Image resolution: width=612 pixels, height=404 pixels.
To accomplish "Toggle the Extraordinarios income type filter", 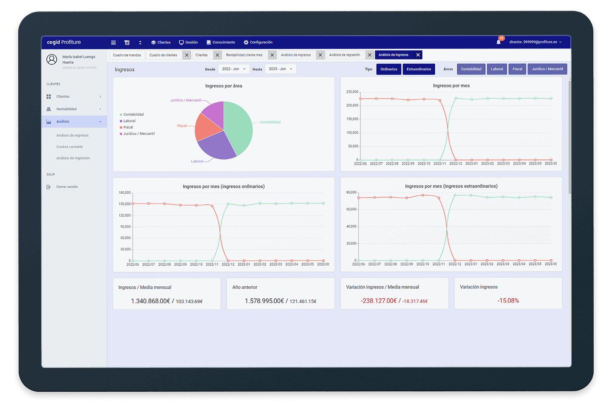I will click(419, 69).
